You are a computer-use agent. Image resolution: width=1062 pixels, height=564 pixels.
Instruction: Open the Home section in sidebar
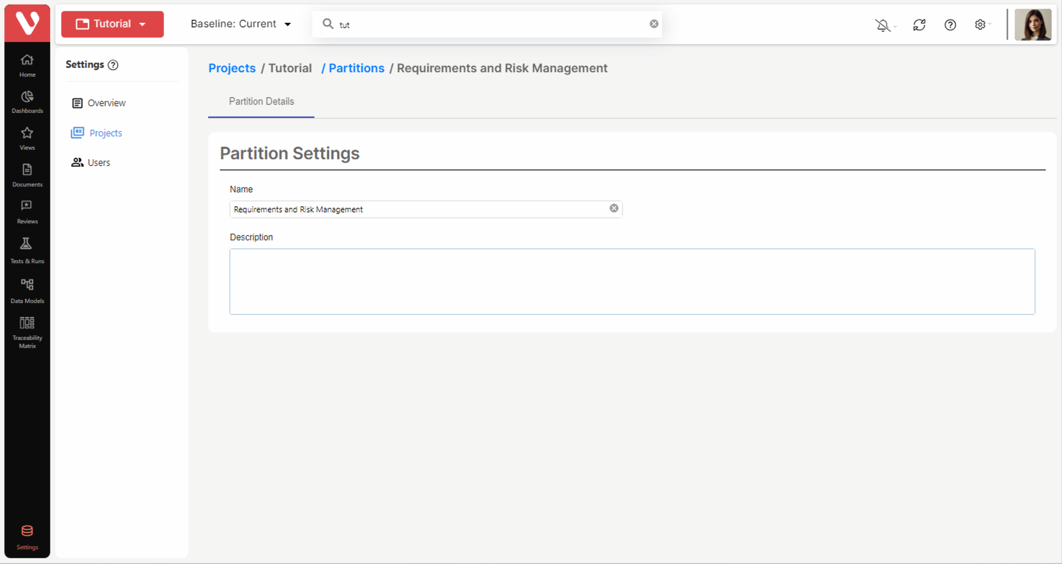(27, 65)
